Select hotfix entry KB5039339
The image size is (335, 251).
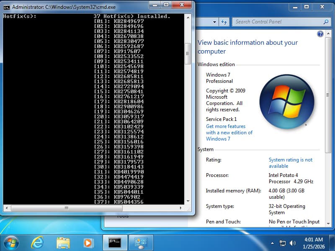(129, 187)
